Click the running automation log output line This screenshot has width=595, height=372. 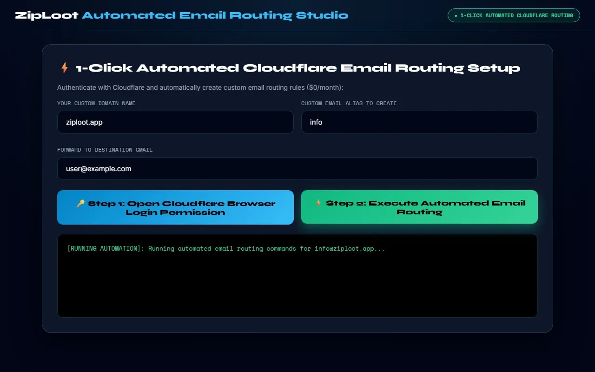pos(226,248)
